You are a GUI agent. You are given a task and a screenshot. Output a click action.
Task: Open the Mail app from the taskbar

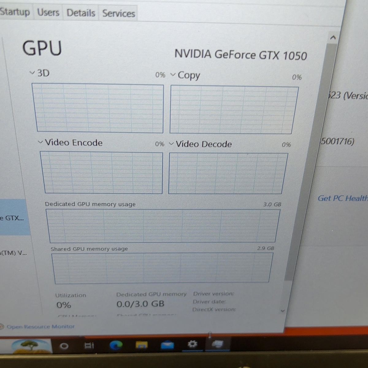pyautogui.click(x=167, y=345)
